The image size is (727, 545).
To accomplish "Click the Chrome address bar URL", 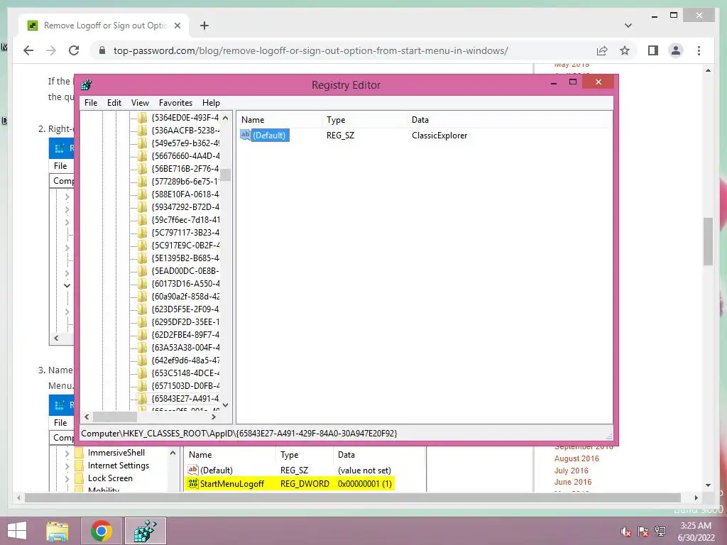I will (x=311, y=50).
